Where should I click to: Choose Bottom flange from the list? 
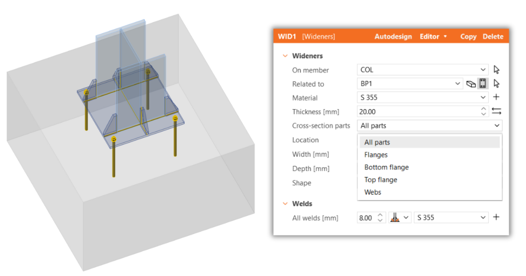[386, 167]
